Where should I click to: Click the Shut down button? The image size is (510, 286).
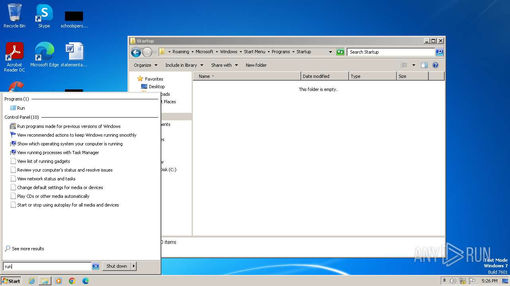coord(117,267)
